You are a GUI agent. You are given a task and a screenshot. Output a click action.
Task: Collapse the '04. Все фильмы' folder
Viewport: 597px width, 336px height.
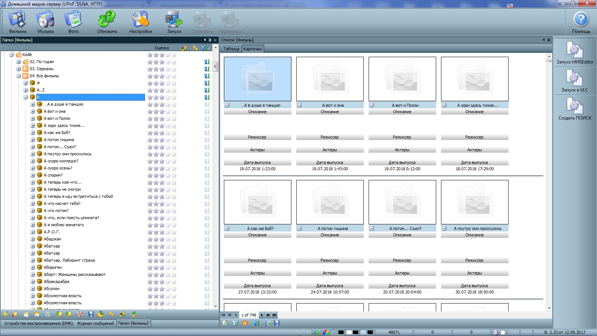point(18,76)
